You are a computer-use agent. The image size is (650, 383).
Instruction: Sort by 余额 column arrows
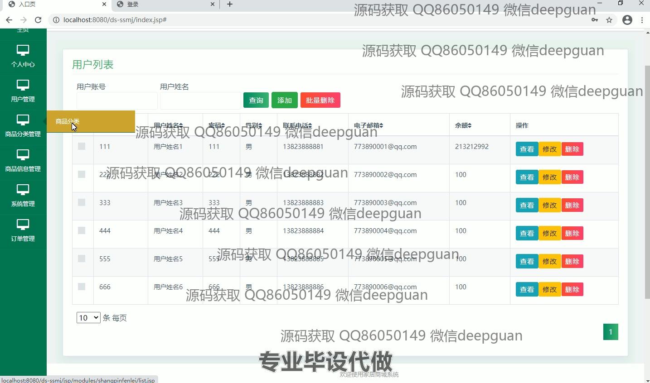(470, 125)
